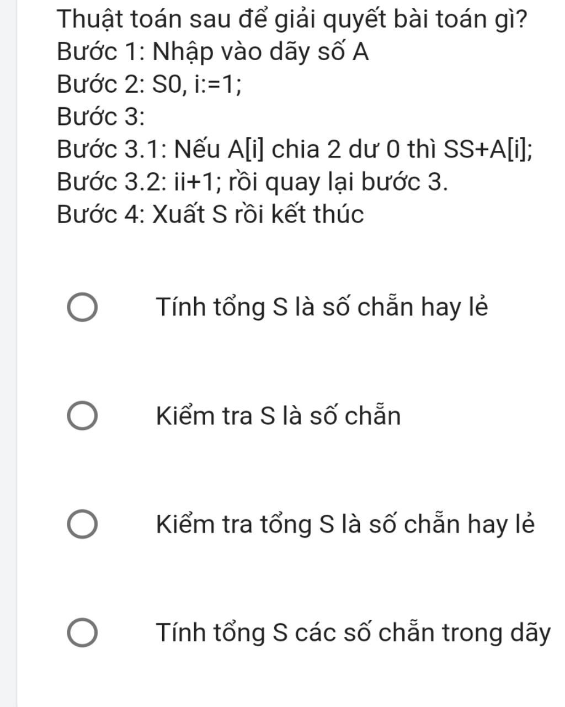Click the line 'Bước 1: Nhập vào dãy số A'
The width and height of the screenshot is (565, 707).
[213, 52]
